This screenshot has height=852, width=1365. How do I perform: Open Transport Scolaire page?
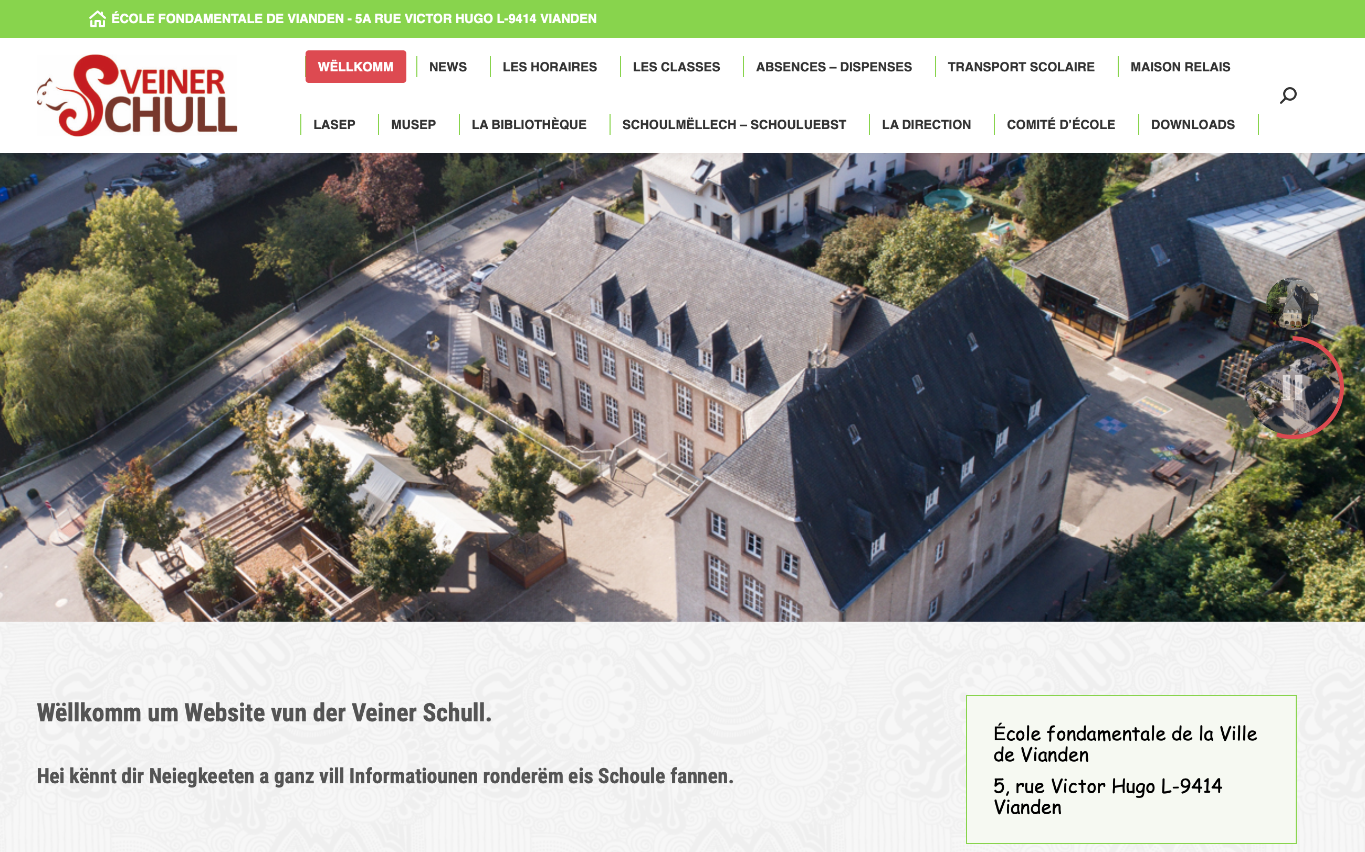pyautogui.click(x=1021, y=67)
